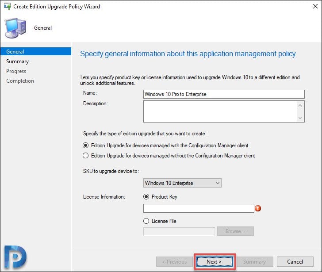The image size is (322, 272).
Task: Click the Cancel button
Action: 295,262
